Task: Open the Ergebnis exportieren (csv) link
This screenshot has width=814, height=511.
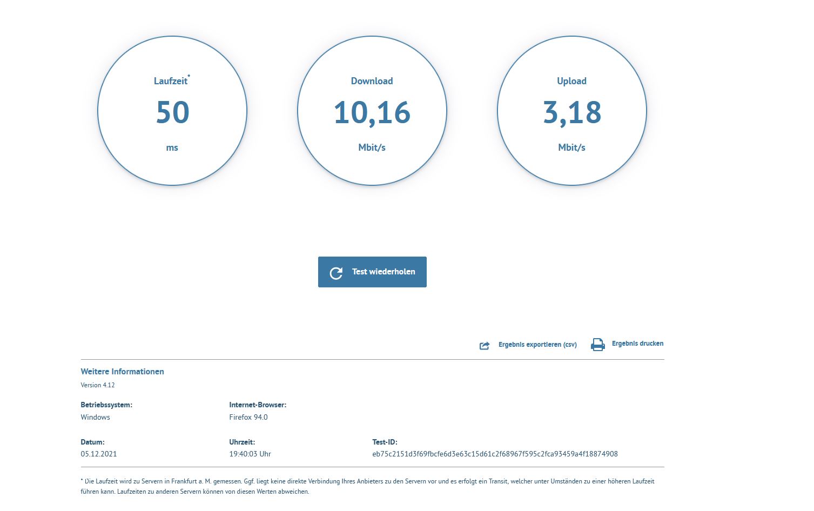Action: [x=537, y=345]
